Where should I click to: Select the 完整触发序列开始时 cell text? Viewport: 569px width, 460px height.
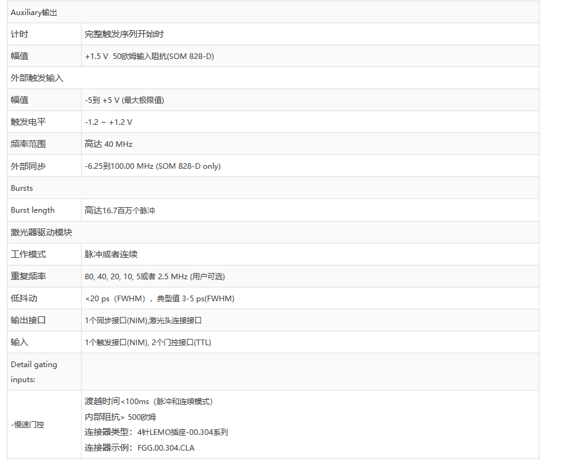coord(124,35)
